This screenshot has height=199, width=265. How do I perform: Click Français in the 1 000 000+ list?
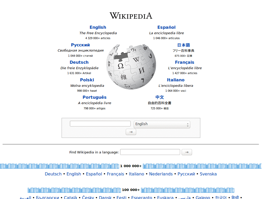point(115,174)
